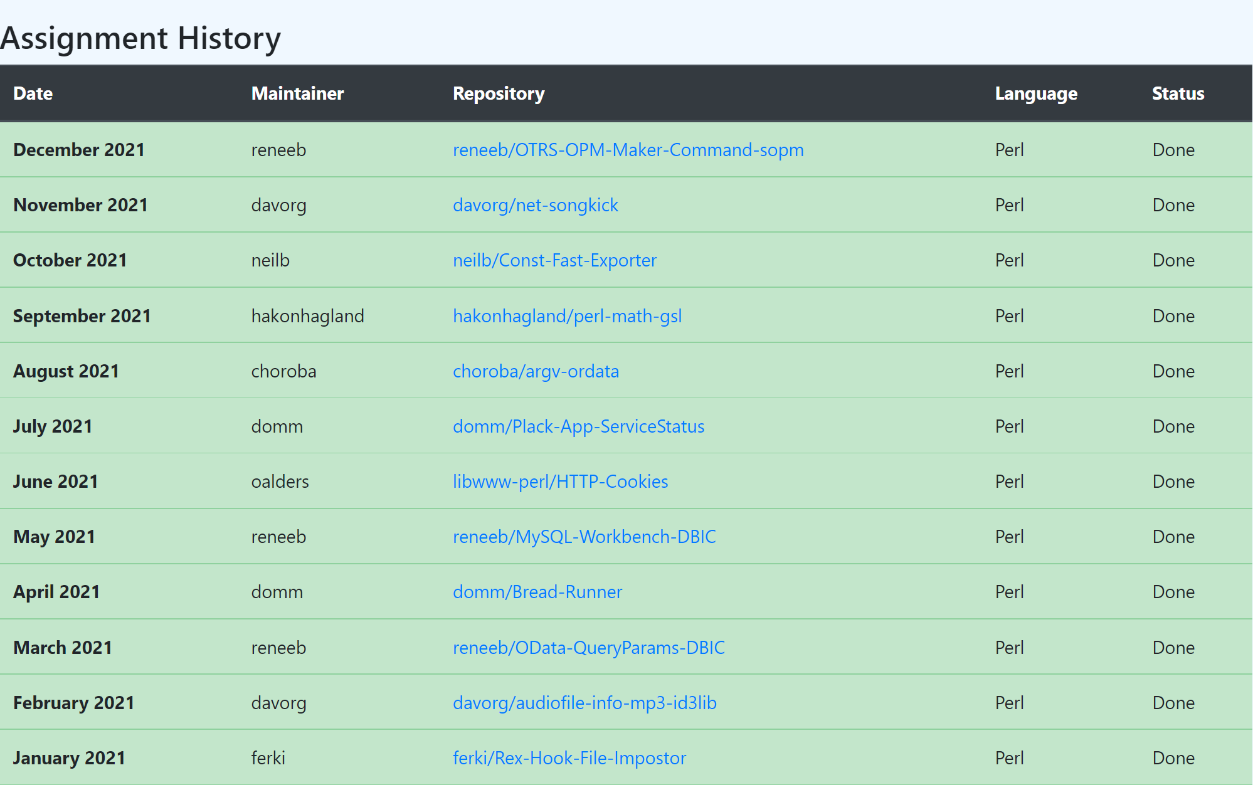Click maintainer reneeb in December 2021 row
The image size is (1253, 785).
278,150
